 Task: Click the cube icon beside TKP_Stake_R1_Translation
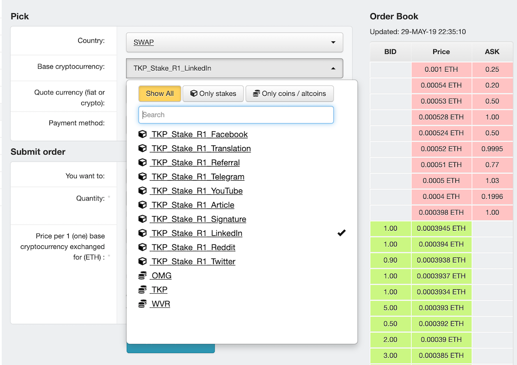coord(142,148)
